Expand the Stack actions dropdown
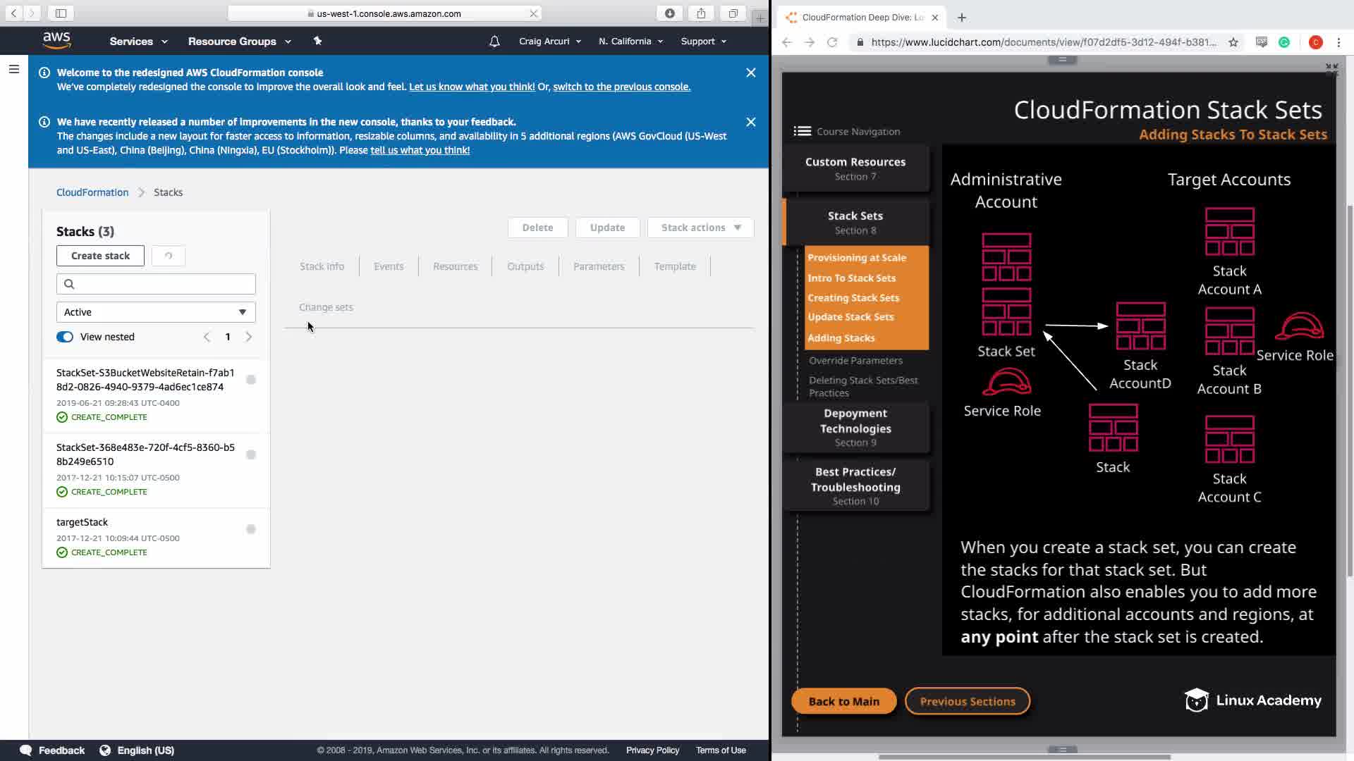This screenshot has width=1354, height=761. point(700,228)
